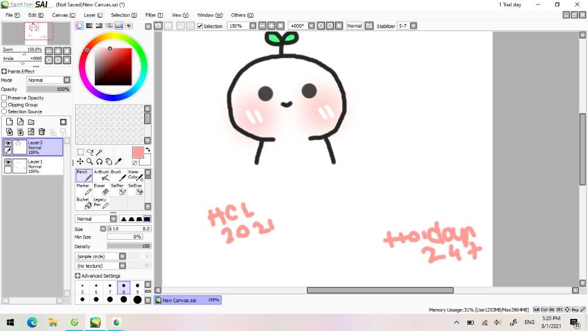This screenshot has width=588, height=331.
Task: Create a new linework layer
Action: (20, 122)
